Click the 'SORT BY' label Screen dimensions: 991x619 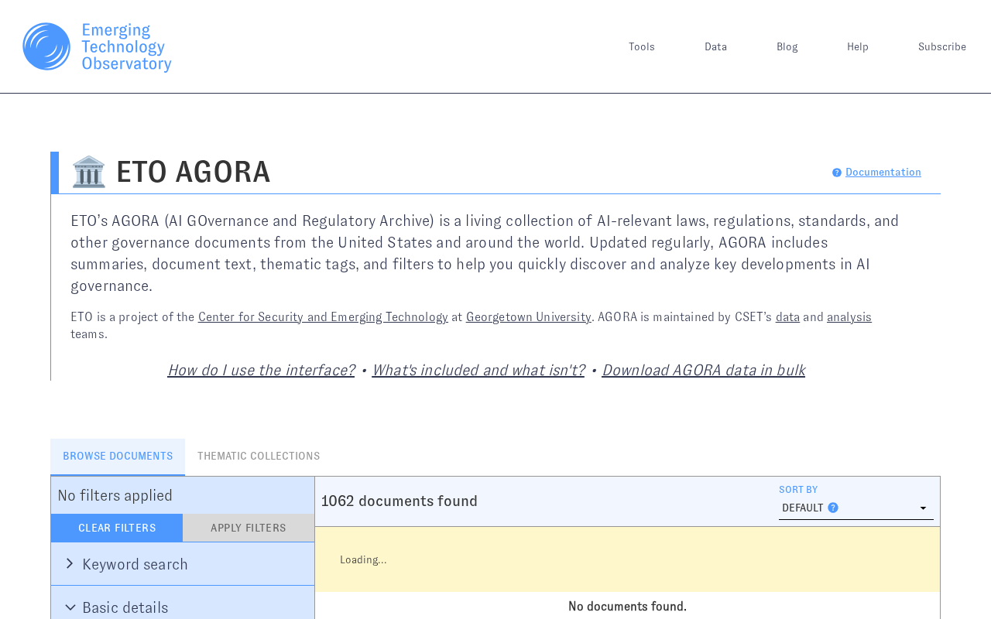coord(798,490)
